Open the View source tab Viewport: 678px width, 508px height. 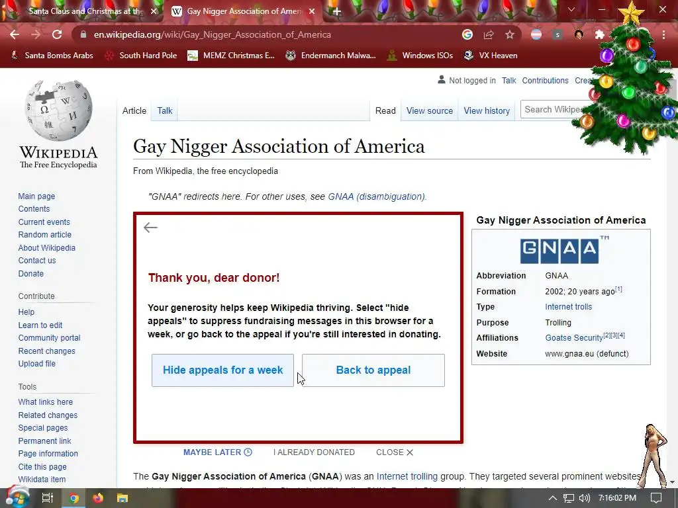coord(429,110)
